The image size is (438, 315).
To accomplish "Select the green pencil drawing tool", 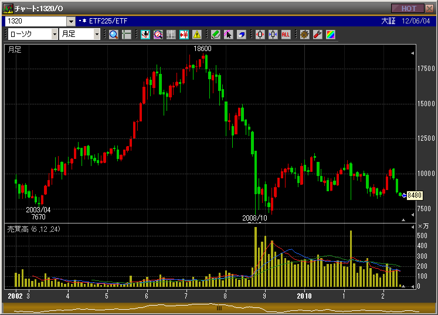I will pos(215,34).
